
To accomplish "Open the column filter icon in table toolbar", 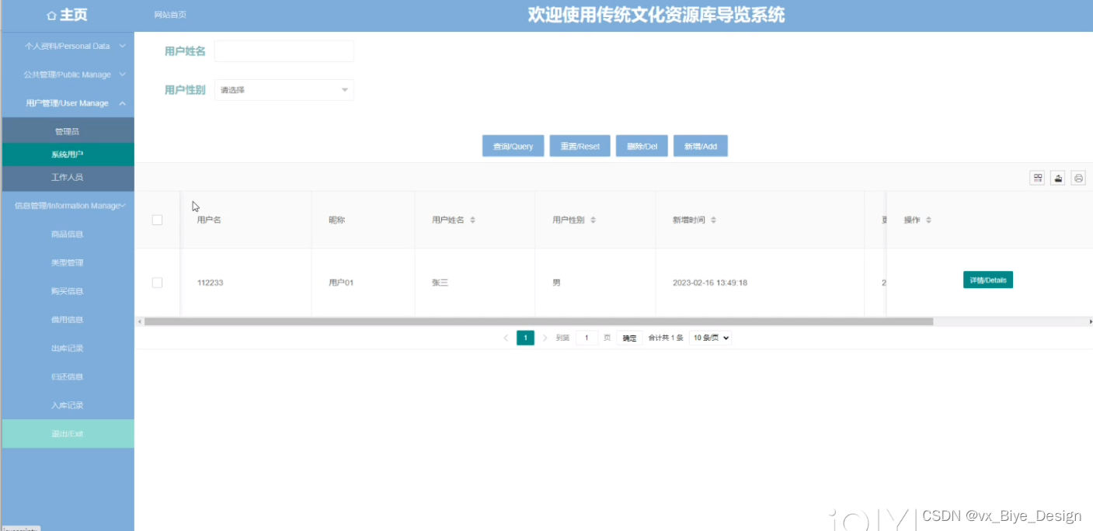I will [x=1037, y=178].
